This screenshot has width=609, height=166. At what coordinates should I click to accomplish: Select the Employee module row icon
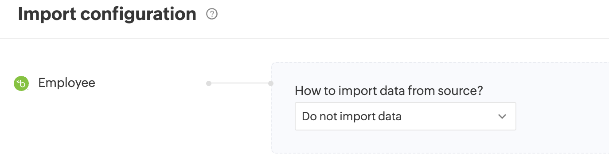click(x=21, y=83)
